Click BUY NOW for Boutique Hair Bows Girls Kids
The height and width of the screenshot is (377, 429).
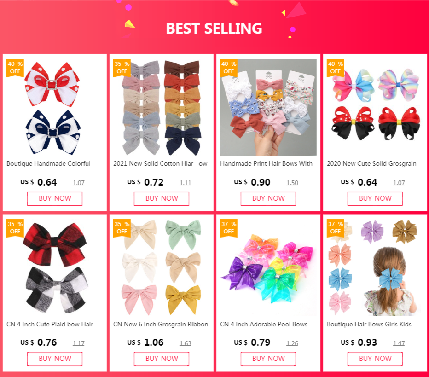coord(375,359)
